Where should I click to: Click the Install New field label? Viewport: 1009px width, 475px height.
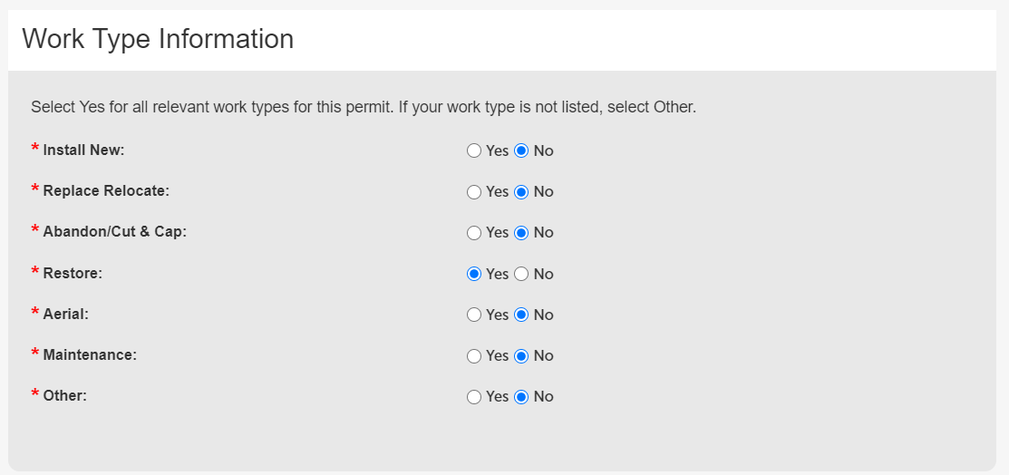[83, 150]
